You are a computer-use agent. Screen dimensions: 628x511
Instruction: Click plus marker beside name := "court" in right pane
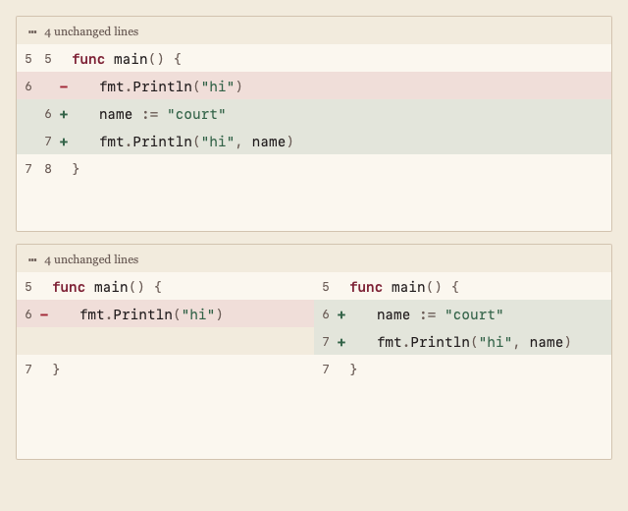(x=341, y=314)
